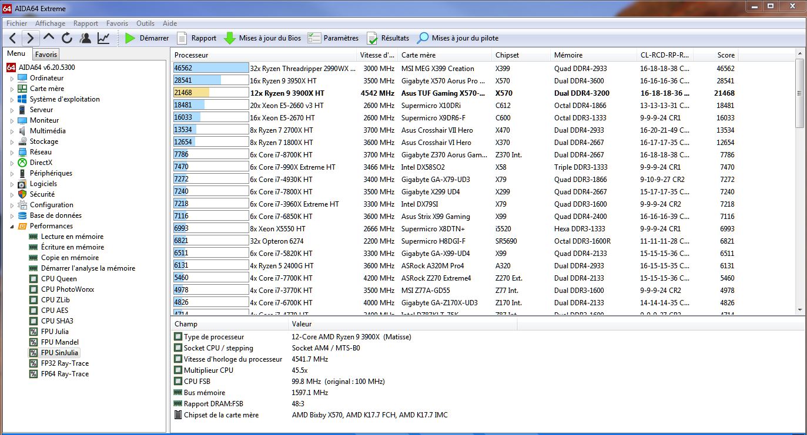Click the 46562 score bar for Threadripper
The width and height of the screenshot is (807, 435).
(x=211, y=68)
